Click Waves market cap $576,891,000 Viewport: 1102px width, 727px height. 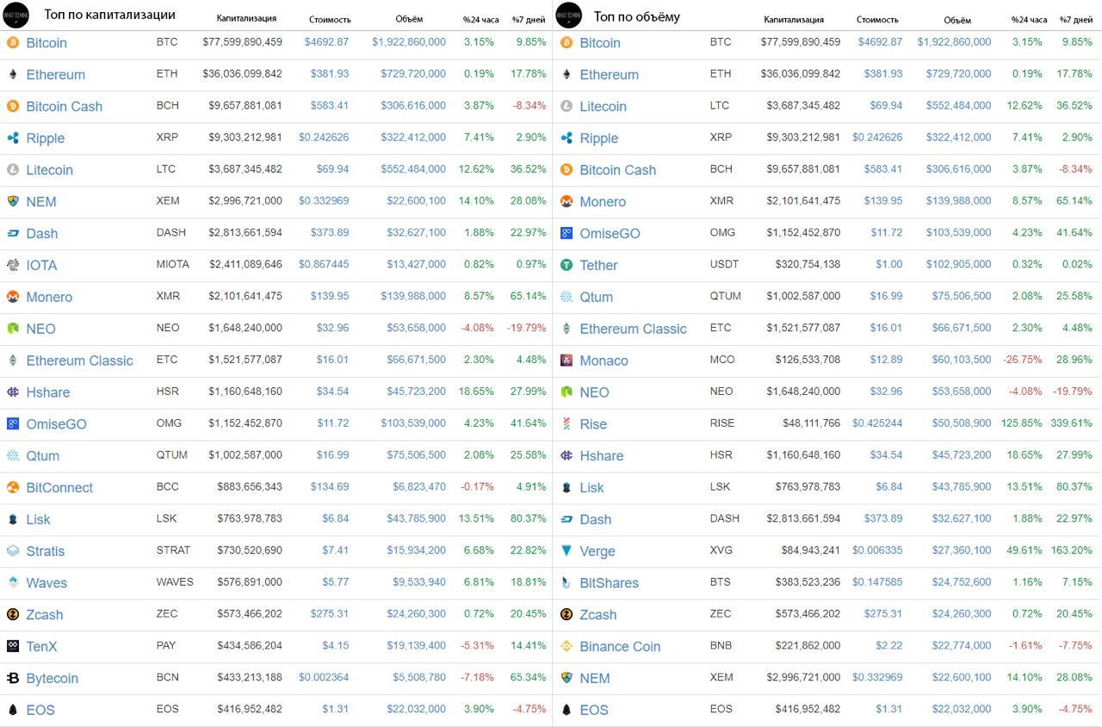pyautogui.click(x=245, y=582)
